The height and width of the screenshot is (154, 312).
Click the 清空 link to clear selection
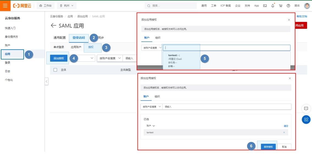pyautogui.click(x=286, y=126)
